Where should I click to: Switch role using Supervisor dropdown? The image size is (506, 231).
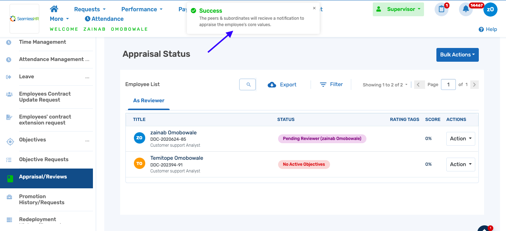pyautogui.click(x=398, y=10)
